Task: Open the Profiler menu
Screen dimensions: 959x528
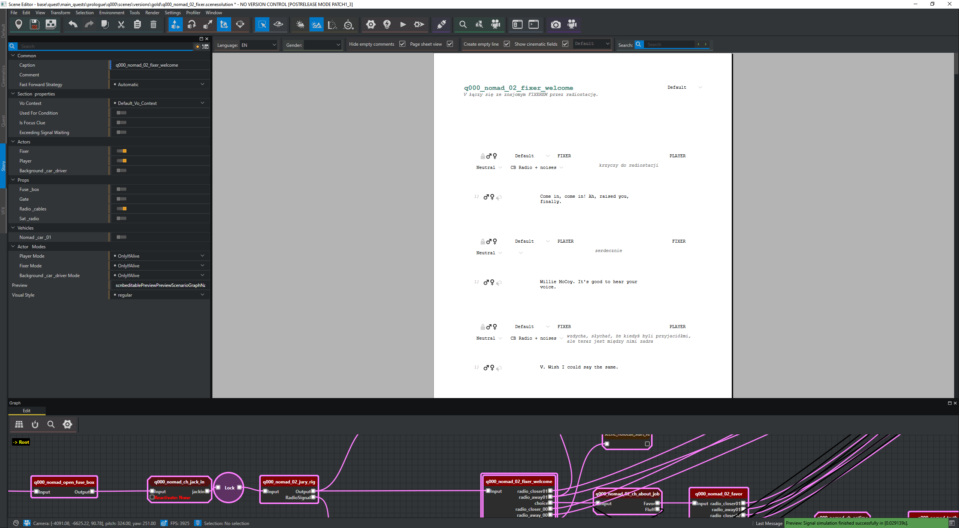Action: [193, 13]
